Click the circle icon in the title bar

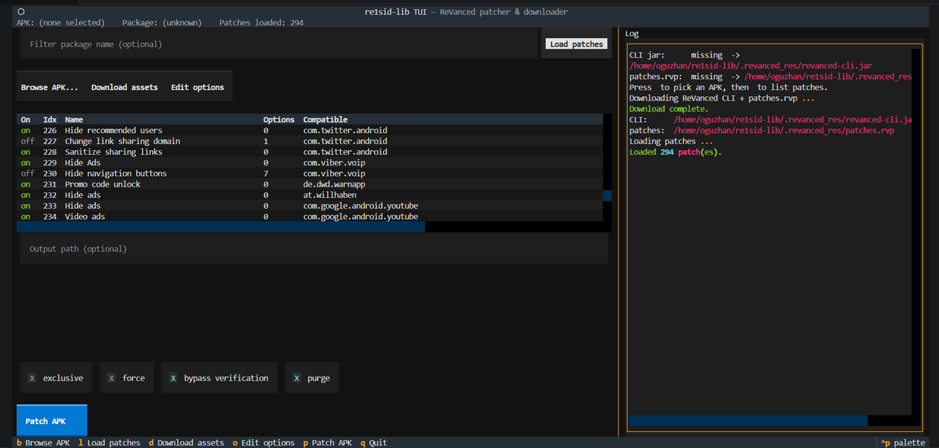(21, 12)
